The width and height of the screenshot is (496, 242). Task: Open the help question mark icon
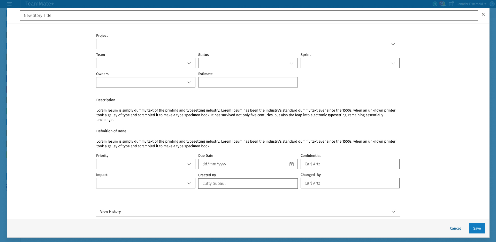492,4
